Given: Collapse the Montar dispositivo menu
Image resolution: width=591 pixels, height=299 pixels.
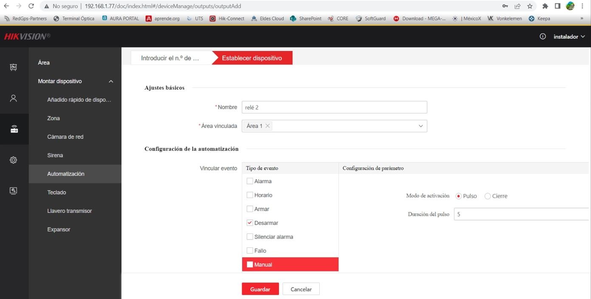Looking at the screenshot, I should [x=111, y=81].
